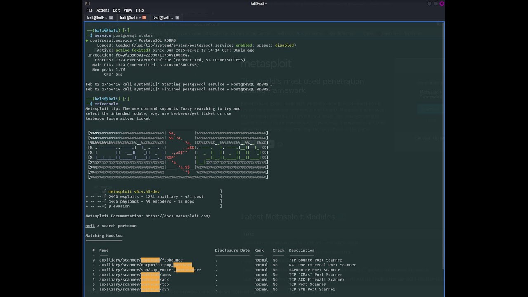Click the syn module row name
The width and height of the screenshot is (528, 297).
pyautogui.click(x=134, y=290)
